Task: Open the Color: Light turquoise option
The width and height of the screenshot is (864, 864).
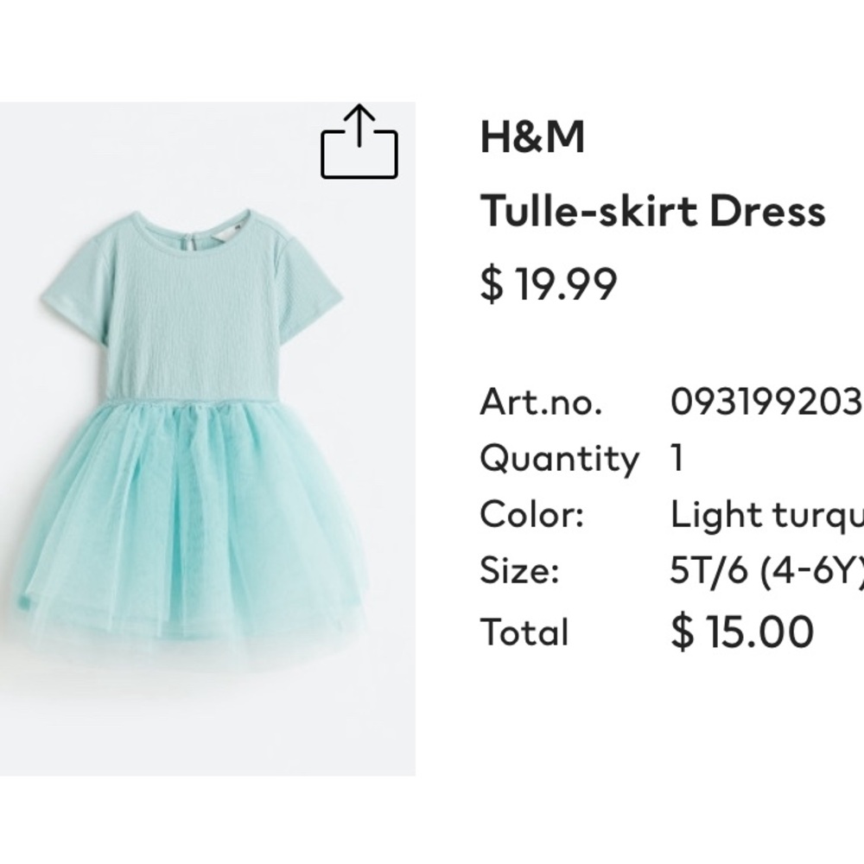Action: point(767,513)
